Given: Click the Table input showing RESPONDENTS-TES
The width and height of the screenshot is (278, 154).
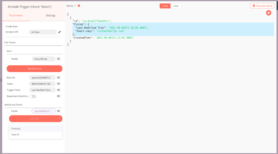Looking at the screenshot, I should [42, 84].
